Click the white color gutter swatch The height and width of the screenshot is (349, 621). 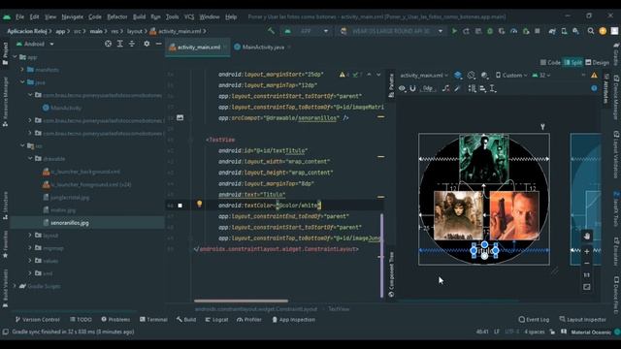click(x=180, y=206)
